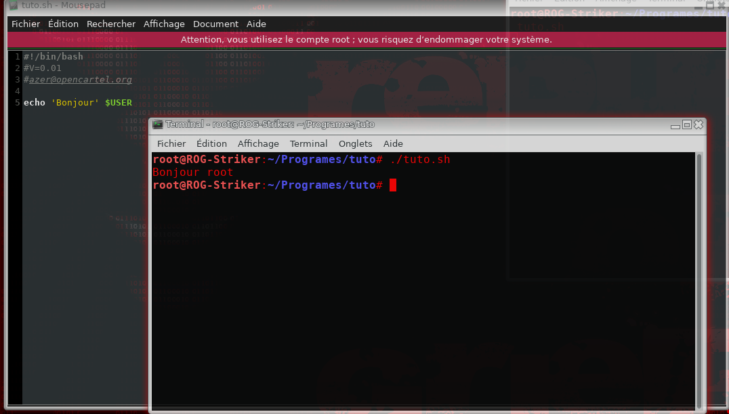
Task: Click the '#!/bin/bash' line in editor
Action: (x=54, y=57)
